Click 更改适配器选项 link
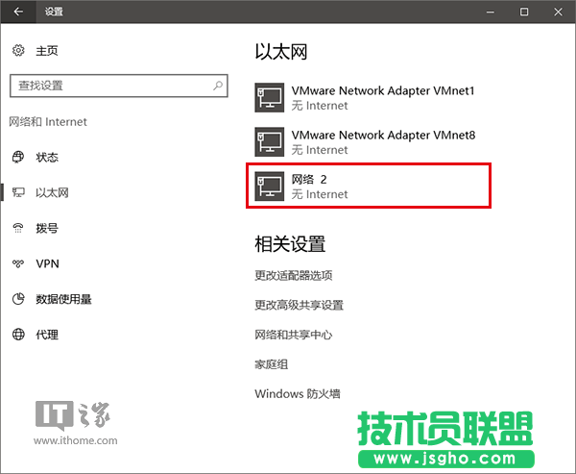This screenshot has width=576, height=474. 294,275
